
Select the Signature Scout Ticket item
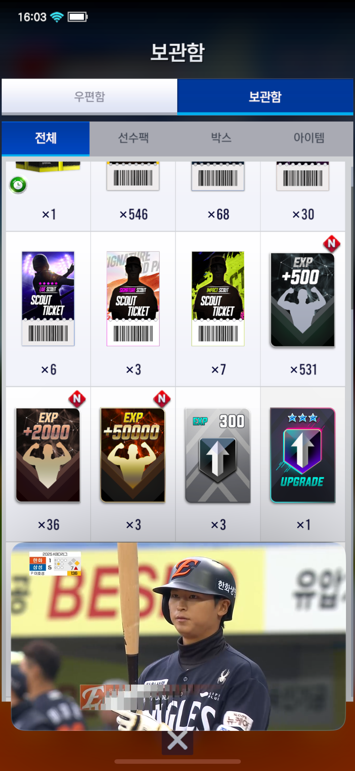pos(133,299)
